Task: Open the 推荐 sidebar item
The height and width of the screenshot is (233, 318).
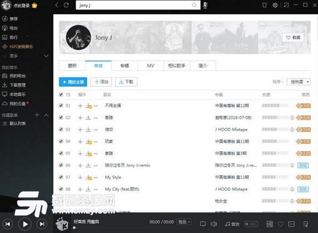Action: 10,19
